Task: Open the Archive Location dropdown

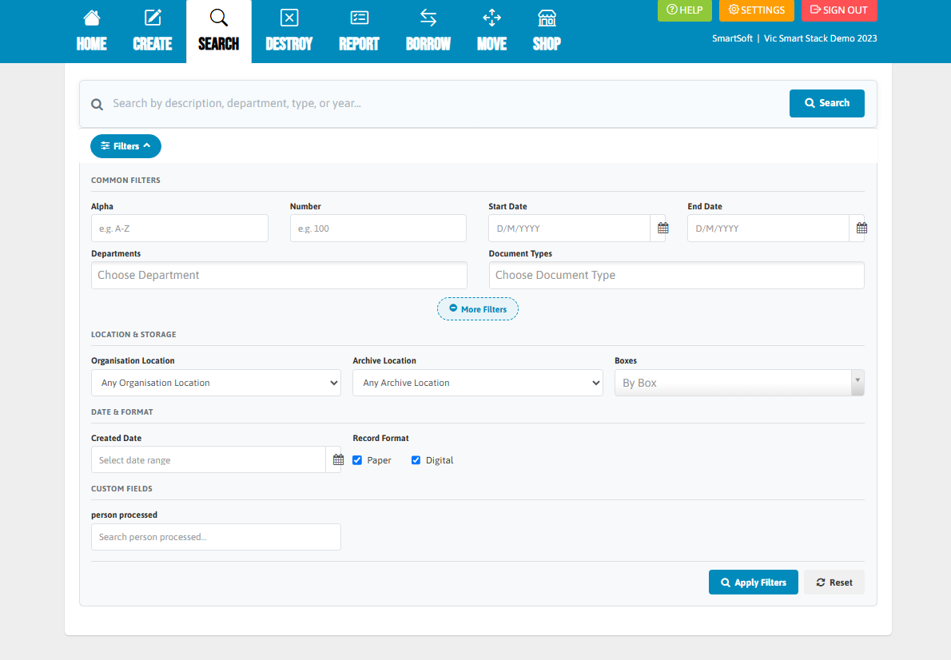Action: pos(478,383)
